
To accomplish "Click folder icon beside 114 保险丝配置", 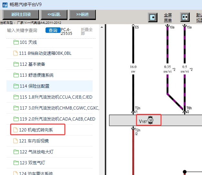I will [16, 86].
